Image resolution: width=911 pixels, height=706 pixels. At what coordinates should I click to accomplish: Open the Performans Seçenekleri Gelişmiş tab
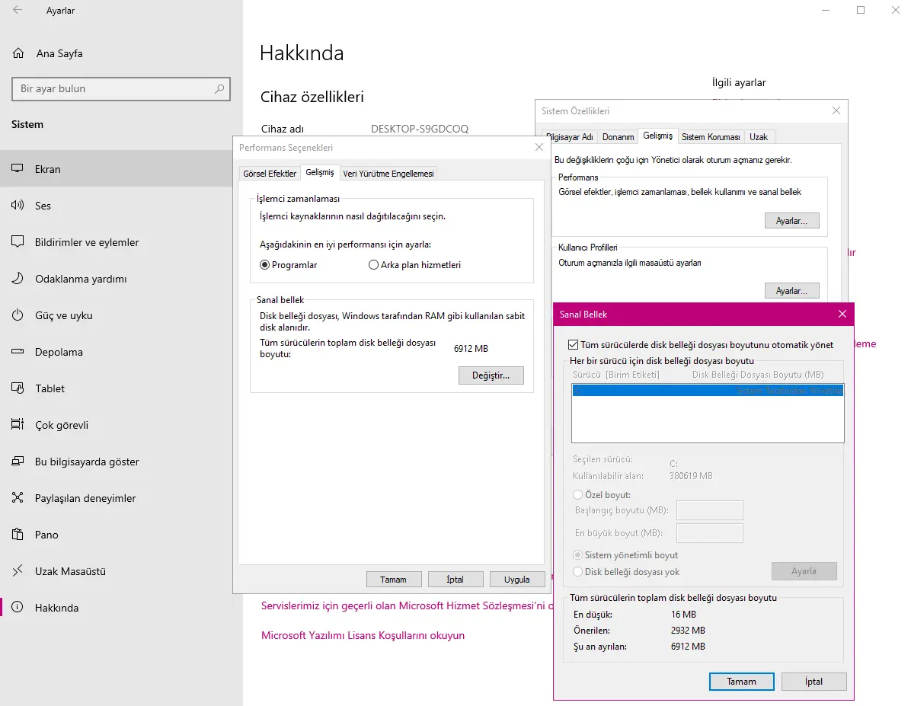(x=320, y=172)
